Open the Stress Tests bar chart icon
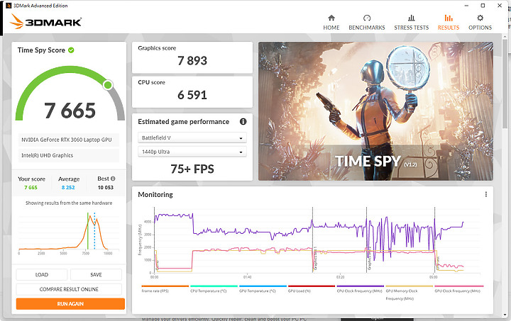This screenshot has width=511, height=321. [411, 18]
